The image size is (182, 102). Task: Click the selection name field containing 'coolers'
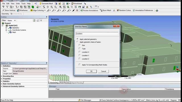pos(97,33)
